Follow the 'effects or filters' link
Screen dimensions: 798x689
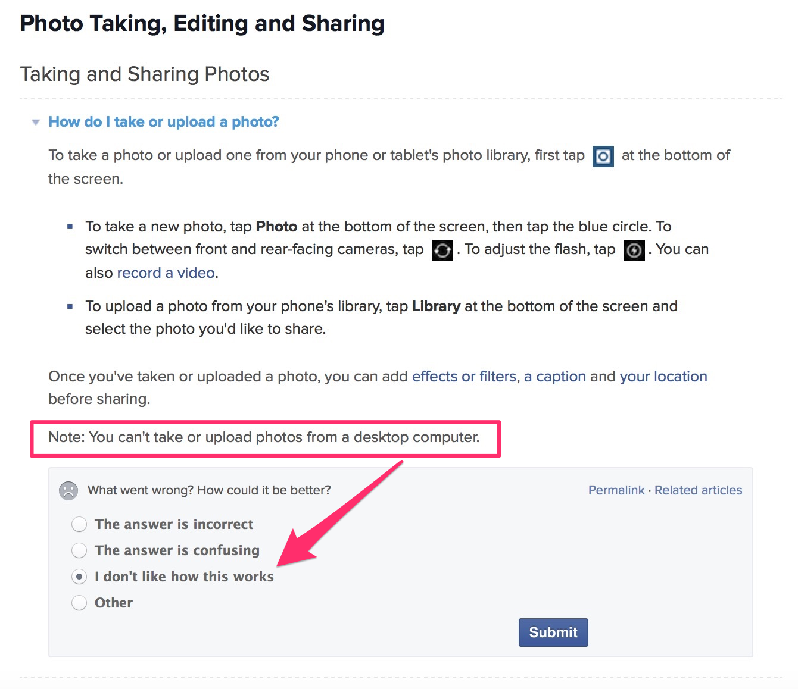(464, 377)
